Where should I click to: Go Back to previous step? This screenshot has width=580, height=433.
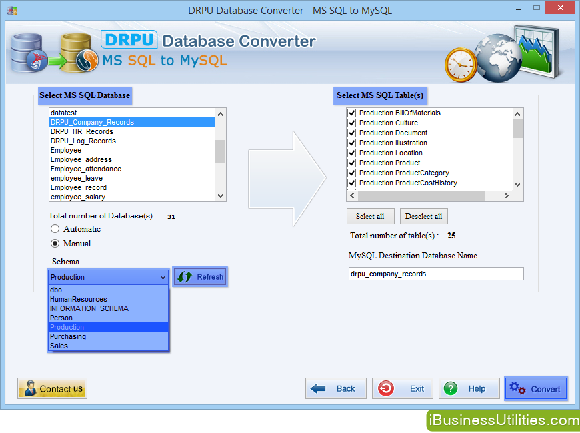(x=336, y=388)
